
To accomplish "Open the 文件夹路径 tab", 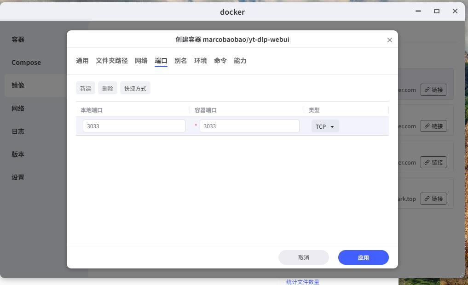I will (112, 61).
